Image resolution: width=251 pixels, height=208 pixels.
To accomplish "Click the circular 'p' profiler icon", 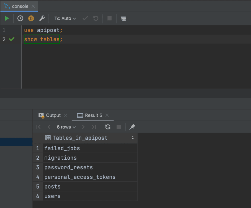I will [x=31, y=18].
